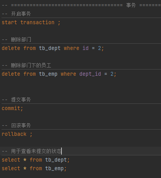Click the 'rollback ;' statement
This screenshot has width=161, height=178.
click(x=17, y=134)
